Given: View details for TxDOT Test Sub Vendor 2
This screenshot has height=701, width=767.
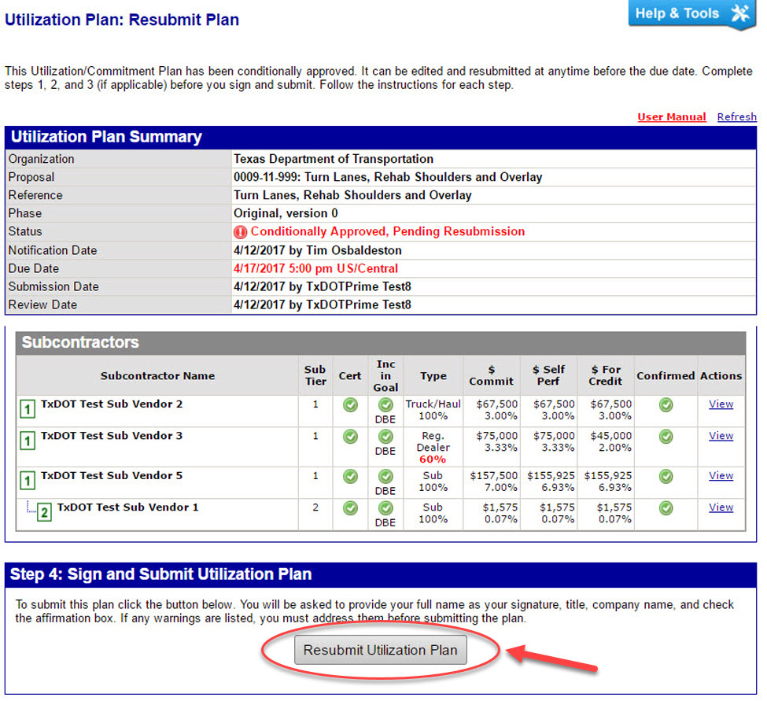Looking at the screenshot, I should pyautogui.click(x=721, y=404).
